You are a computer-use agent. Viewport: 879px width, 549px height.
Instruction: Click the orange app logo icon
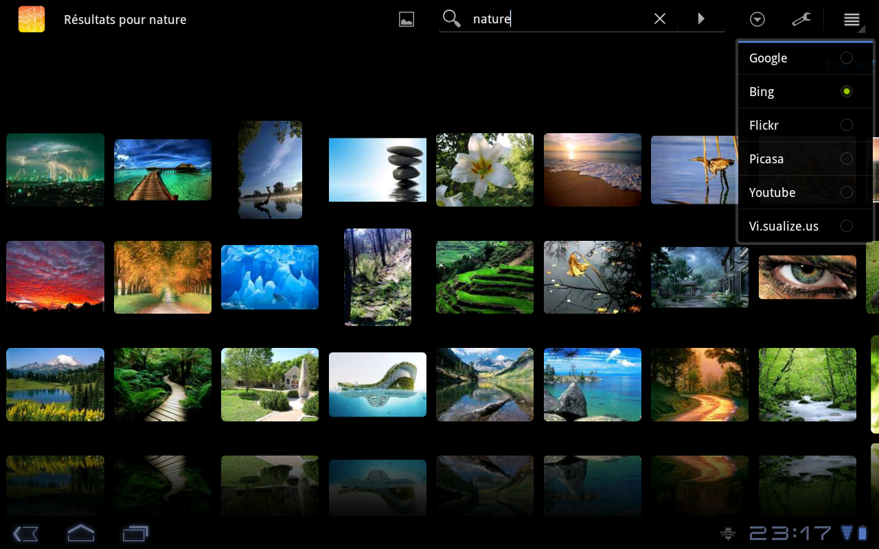tap(32, 19)
